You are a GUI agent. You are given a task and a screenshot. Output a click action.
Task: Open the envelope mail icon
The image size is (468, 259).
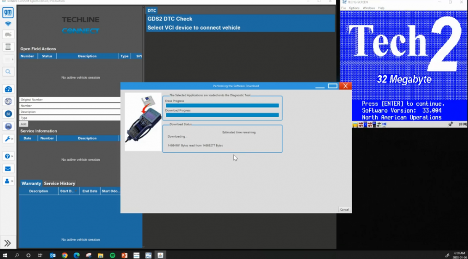8,169
